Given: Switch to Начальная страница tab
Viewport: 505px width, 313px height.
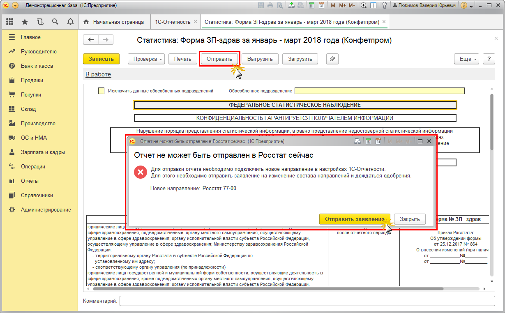Looking at the screenshot, I should (114, 22).
